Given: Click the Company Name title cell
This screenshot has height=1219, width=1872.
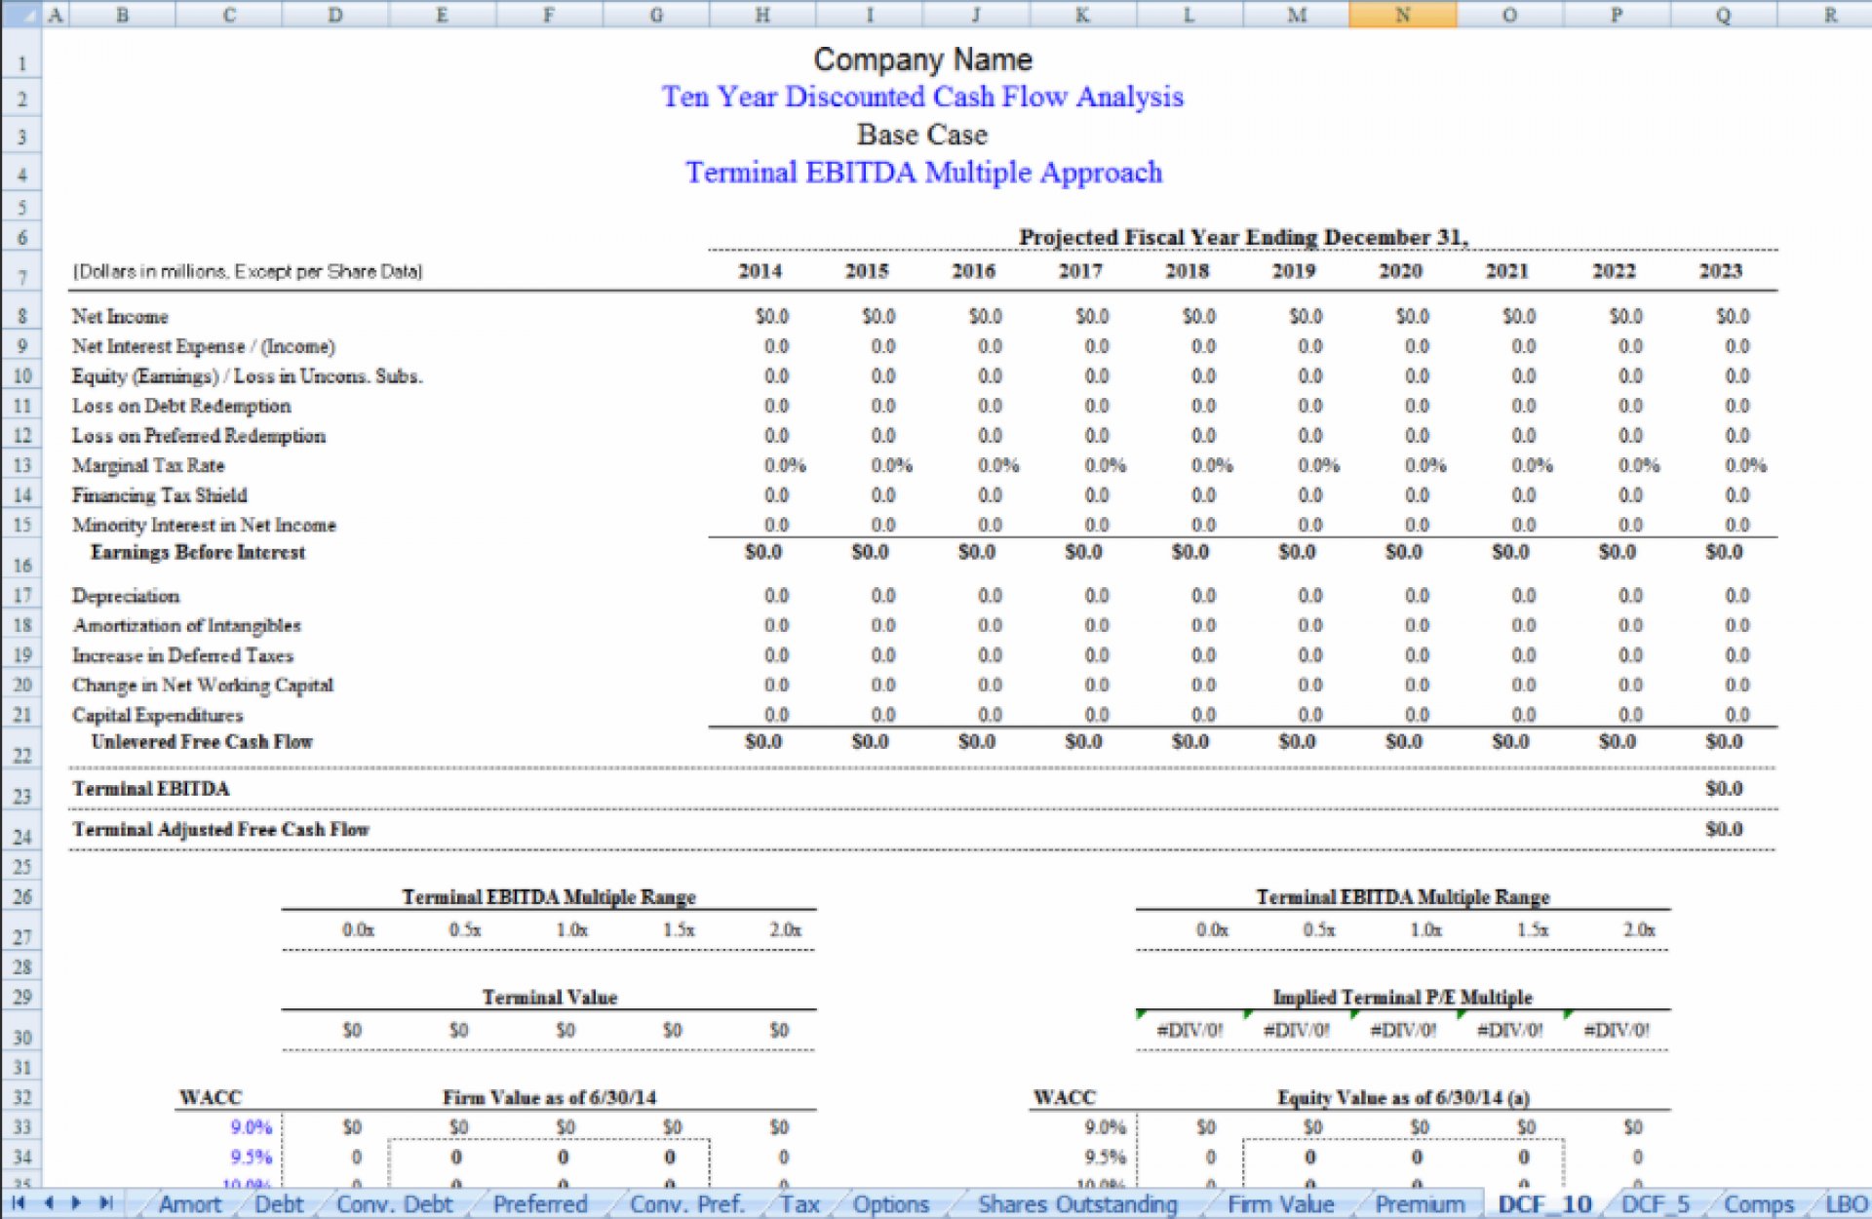Looking at the screenshot, I should (x=922, y=59).
